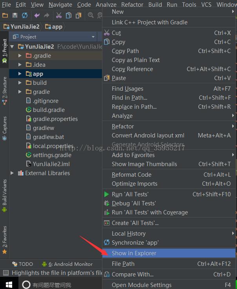This screenshot has height=289, width=237.
Task: Choose Paste in context menu
Action: click(x=169, y=78)
